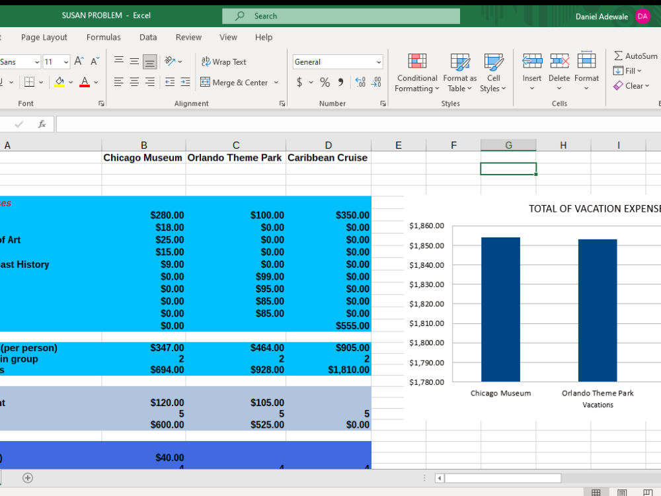The width and height of the screenshot is (661, 496).
Task: Click the formula bar input
Action: pos(358,124)
